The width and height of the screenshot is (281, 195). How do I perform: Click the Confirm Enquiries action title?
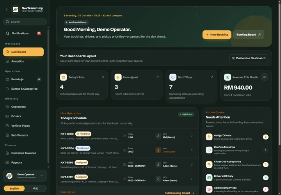click(x=224, y=147)
